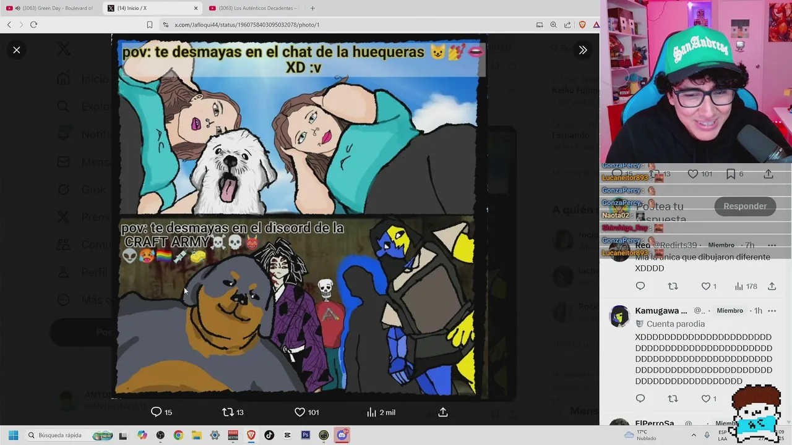The image size is (792, 445).
Task: Like the Redirts39 comment
Action: click(x=708, y=286)
